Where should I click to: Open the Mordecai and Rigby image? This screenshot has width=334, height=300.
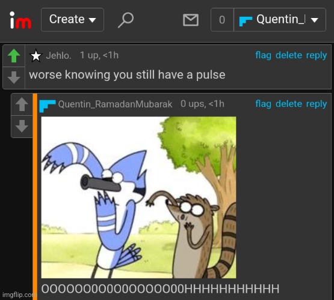tap(138, 197)
